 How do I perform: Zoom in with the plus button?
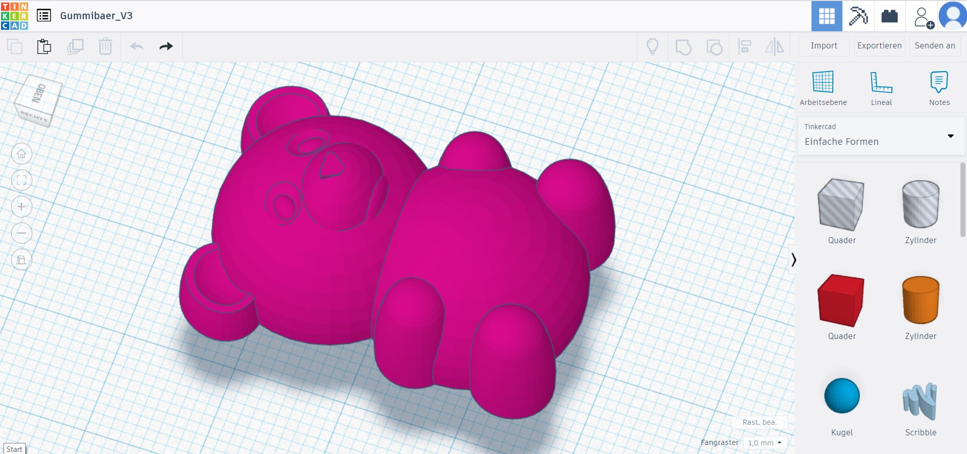click(22, 207)
